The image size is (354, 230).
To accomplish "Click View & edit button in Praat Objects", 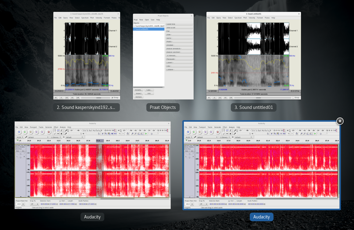I will (x=179, y=28).
